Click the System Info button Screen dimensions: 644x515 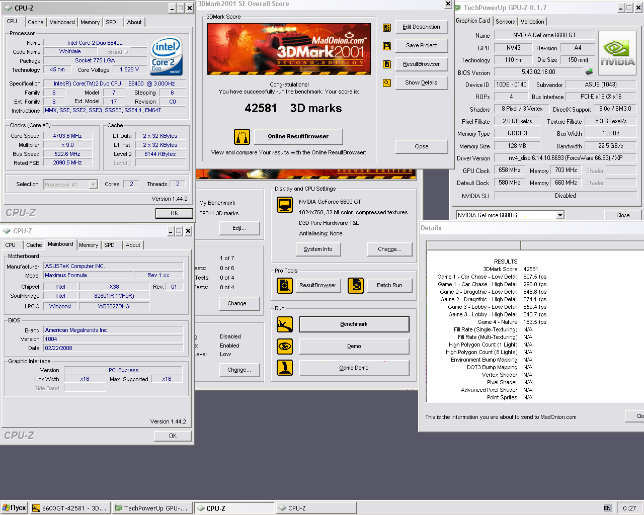point(318,249)
